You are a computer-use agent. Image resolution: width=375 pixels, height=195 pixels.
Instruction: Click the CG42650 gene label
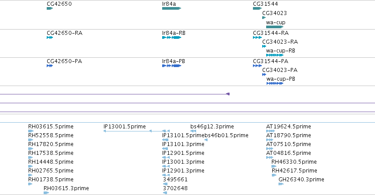coord(59,4)
